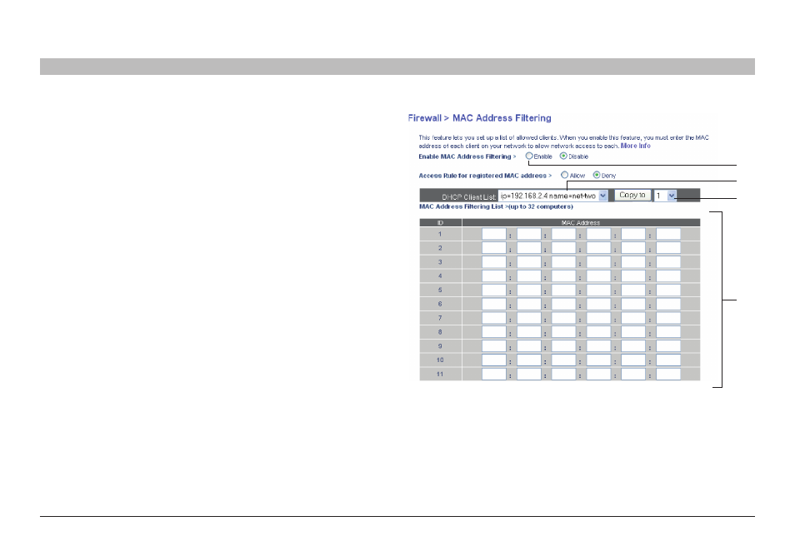Select the Disable radio for MAC filtering
795x556 pixels.
563,156
